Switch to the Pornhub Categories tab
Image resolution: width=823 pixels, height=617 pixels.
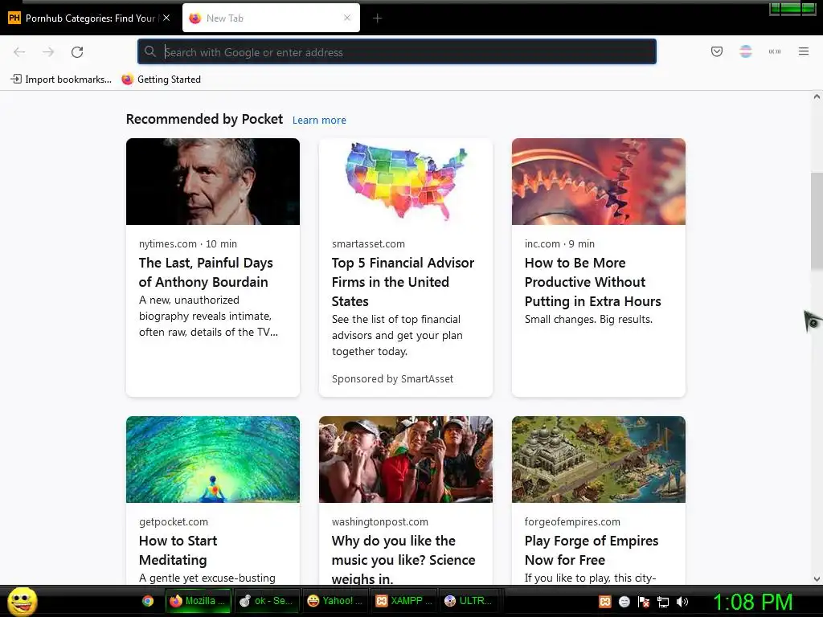(x=89, y=18)
